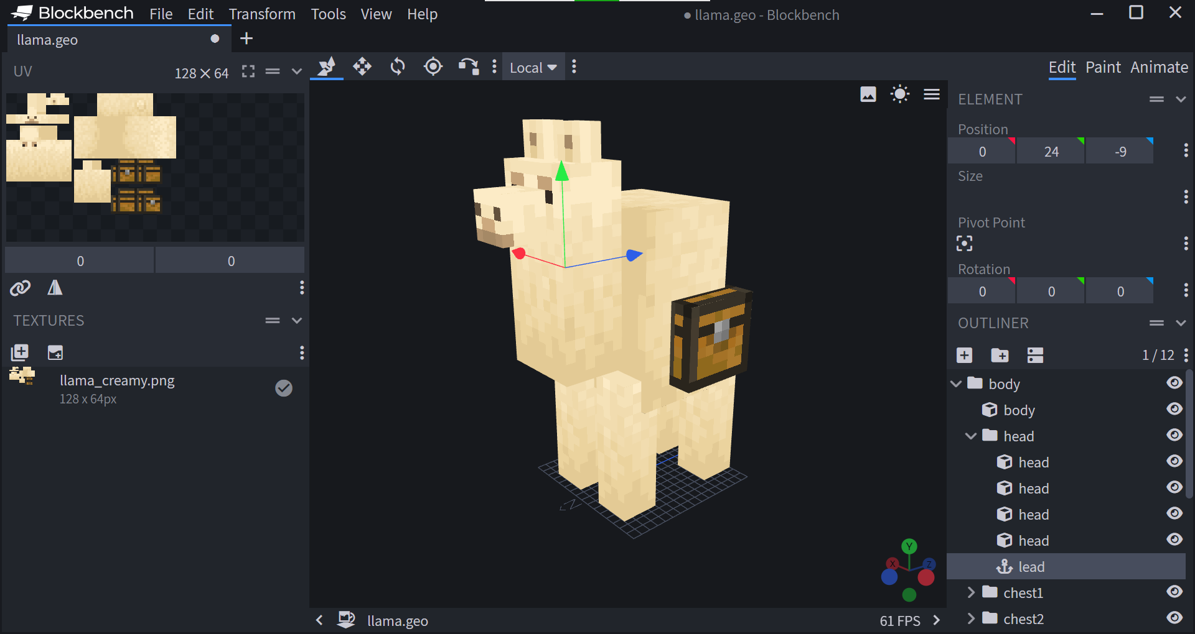The image size is (1195, 634).
Task: Open the View menu
Action: 376,14
